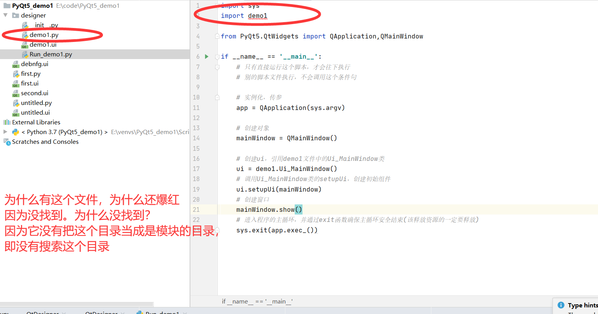The image size is (598, 314).
Task: Place cursor on 'import demo1' line
Action: [x=244, y=16]
